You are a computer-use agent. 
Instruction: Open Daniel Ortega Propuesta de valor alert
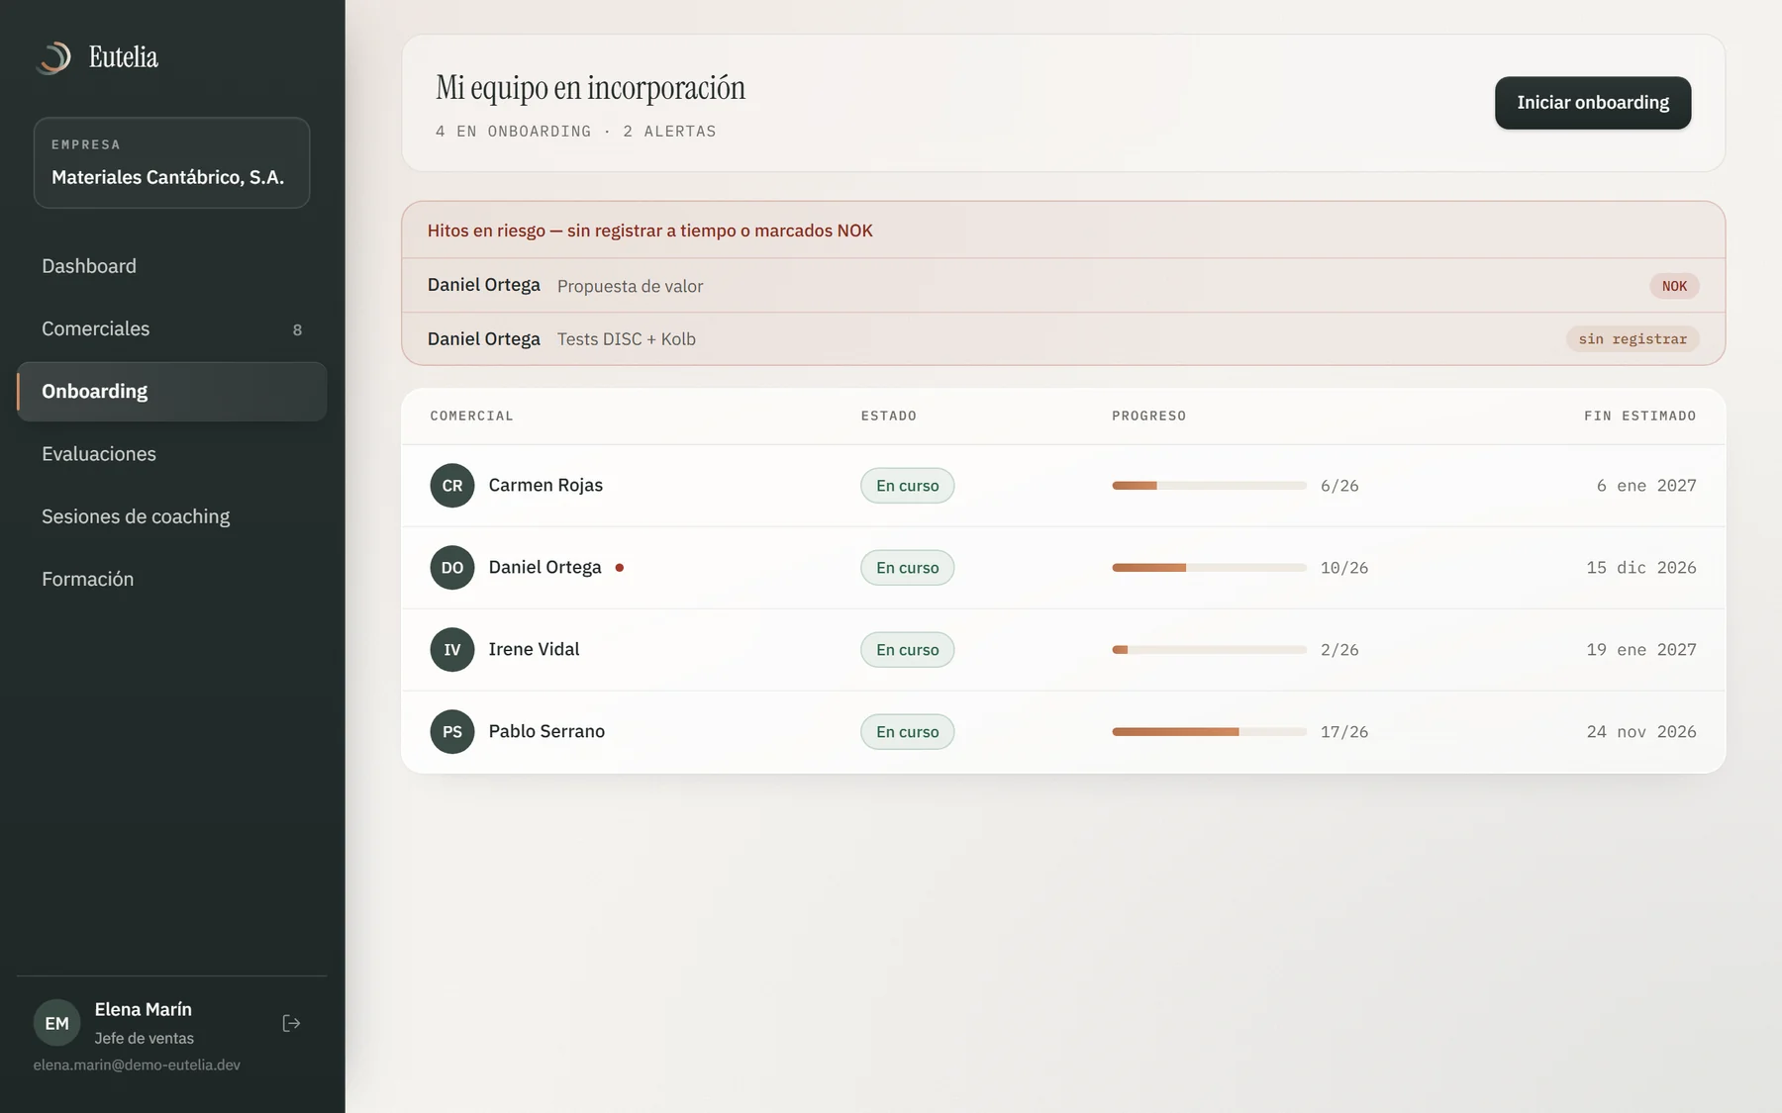click(x=1063, y=286)
